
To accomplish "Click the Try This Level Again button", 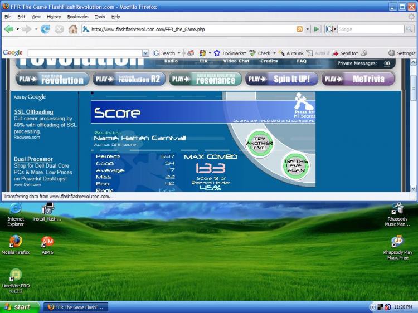I will 295,166.
